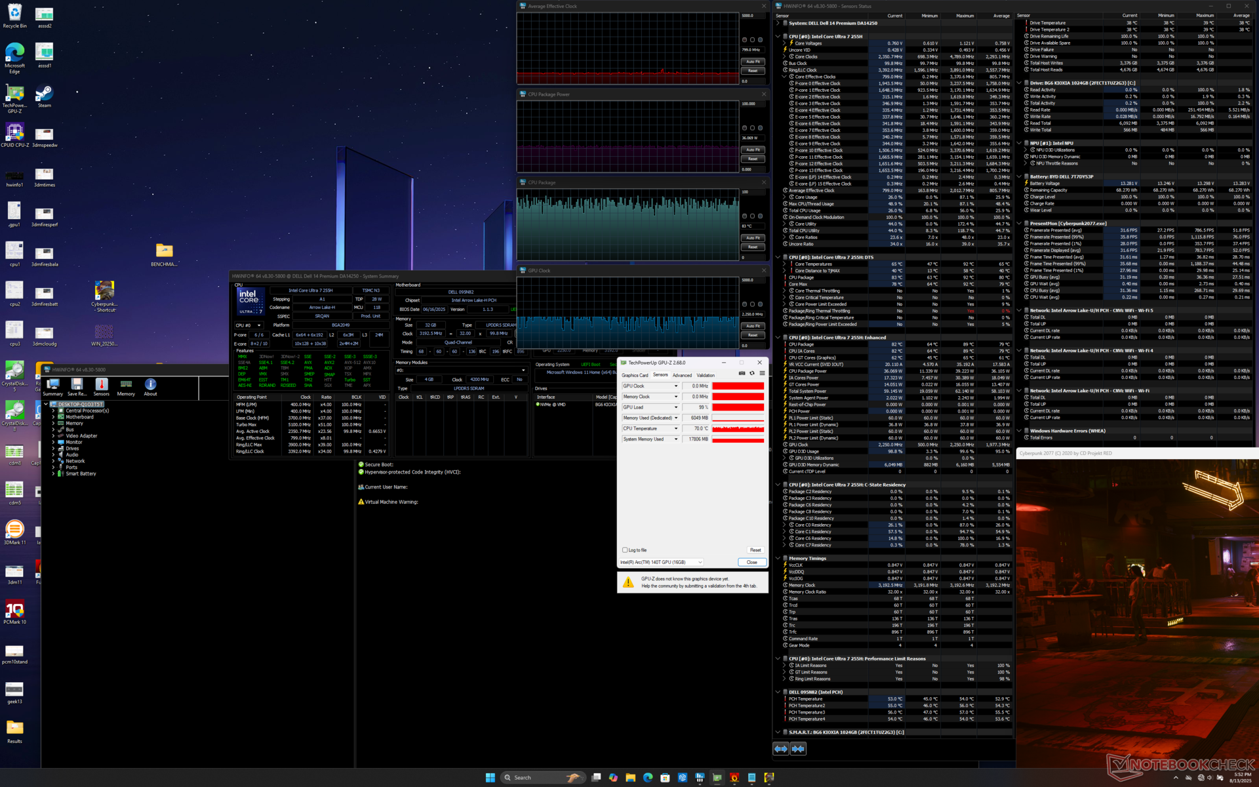The width and height of the screenshot is (1259, 787).
Task: Click GPU Load red graph bar in GPU-Z
Action: pyautogui.click(x=738, y=407)
